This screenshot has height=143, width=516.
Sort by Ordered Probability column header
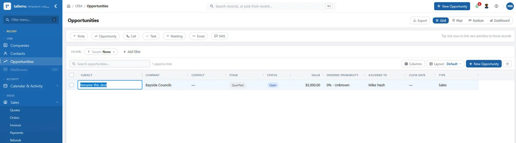coord(342,75)
